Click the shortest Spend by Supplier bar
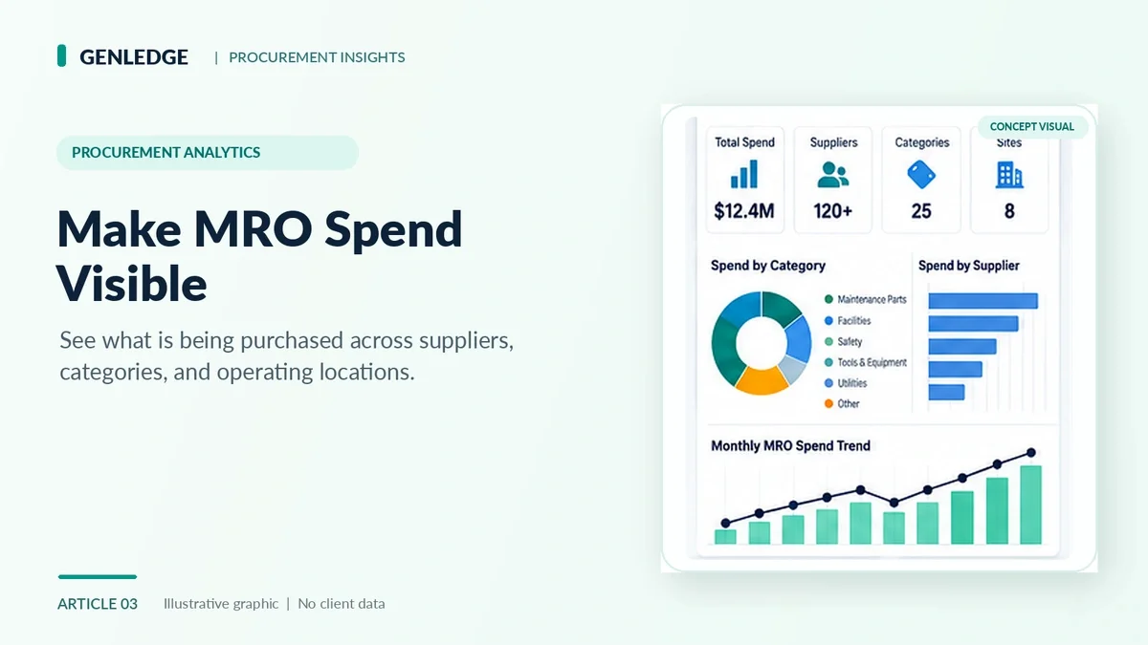The image size is (1148, 645). (x=946, y=392)
